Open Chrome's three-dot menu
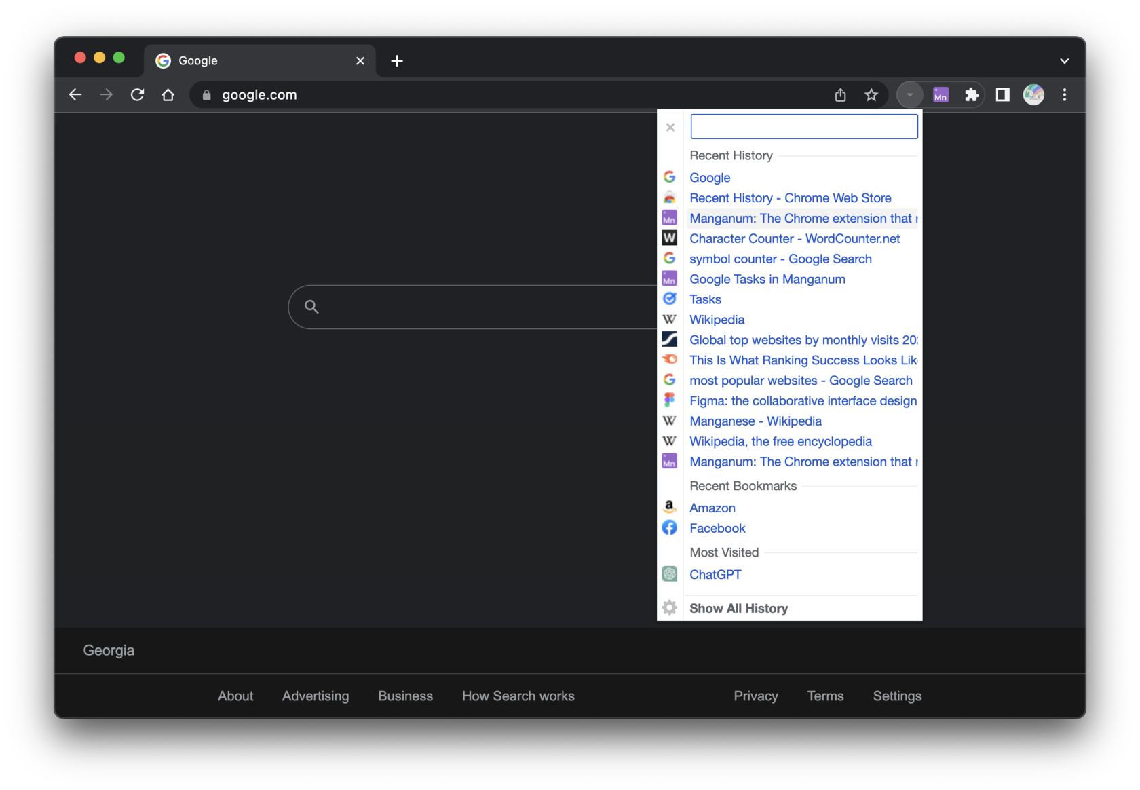The width and height of the screenshot is (1140, 790). coord(1064,95)
